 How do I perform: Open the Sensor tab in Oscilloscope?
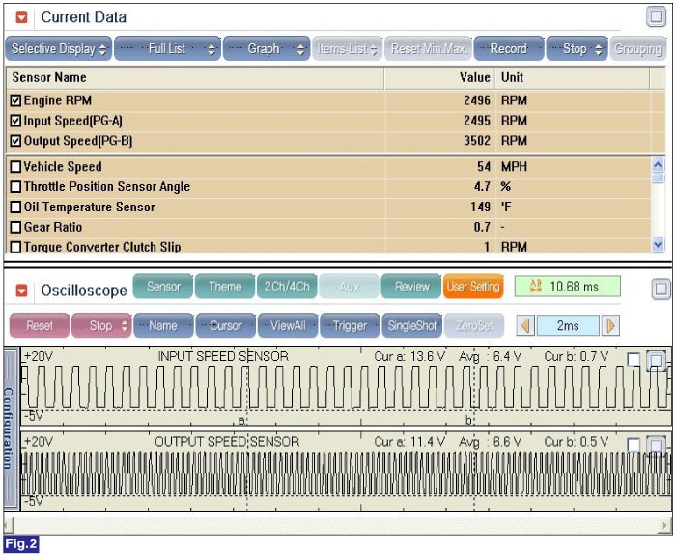pyautogui.click(x=163, y=287)
